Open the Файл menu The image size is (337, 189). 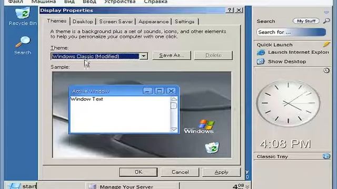click(15, 2)
